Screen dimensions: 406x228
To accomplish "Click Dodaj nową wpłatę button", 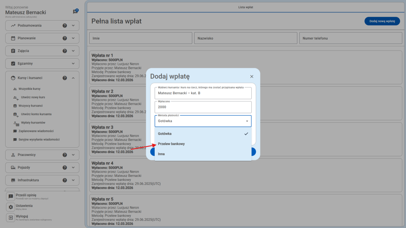I will (382, 21).
